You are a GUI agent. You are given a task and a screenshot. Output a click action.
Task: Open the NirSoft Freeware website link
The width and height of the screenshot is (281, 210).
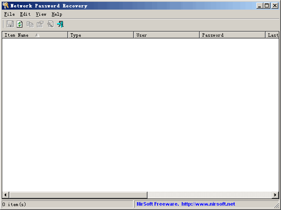point(186,204)
